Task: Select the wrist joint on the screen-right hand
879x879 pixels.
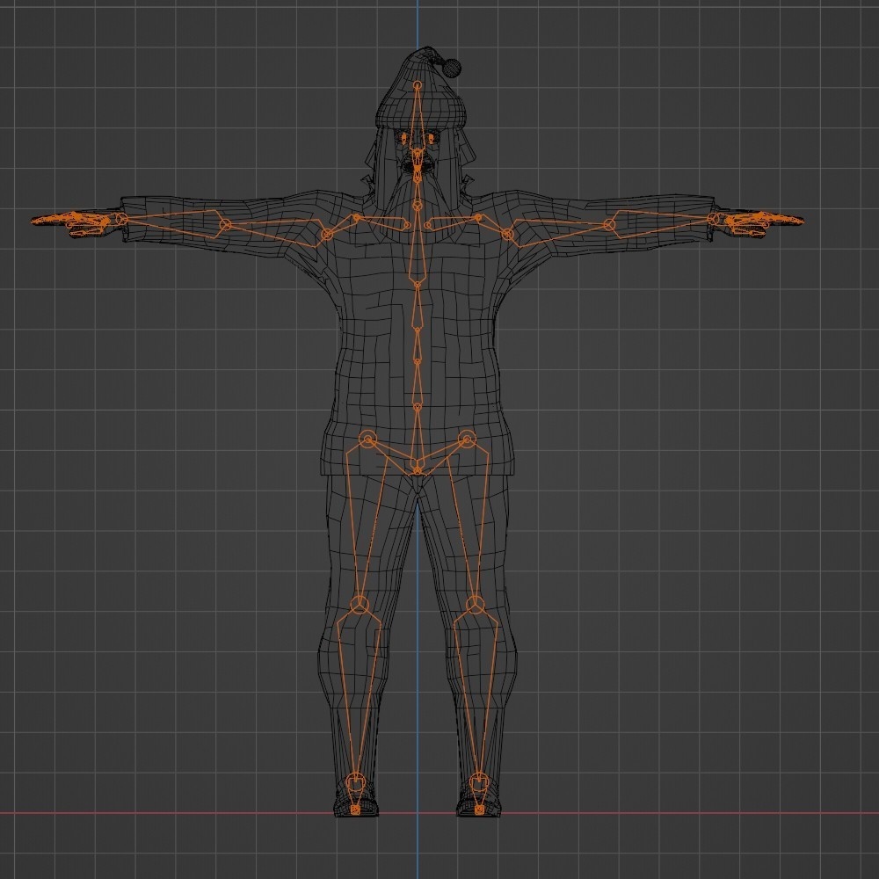Action: click(x=713, y=219)
